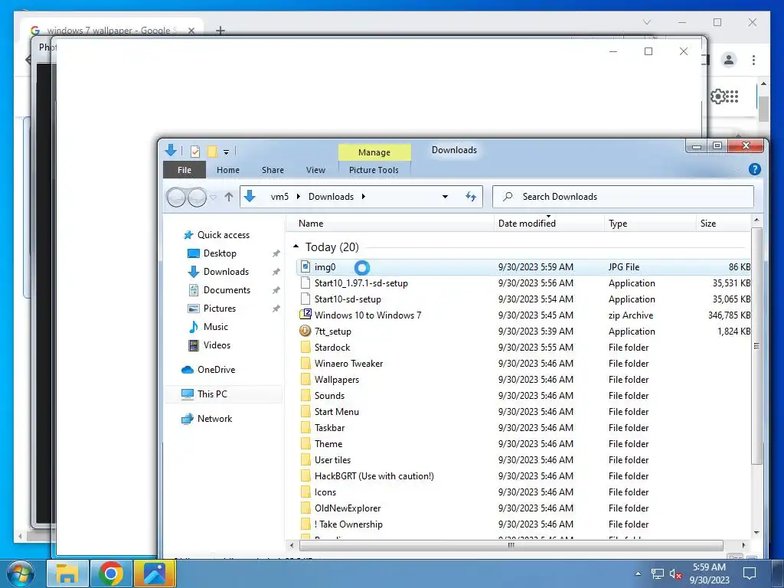Click the Search Downloads field
Viewport: 784px width, 588px height.
point(623,197)
